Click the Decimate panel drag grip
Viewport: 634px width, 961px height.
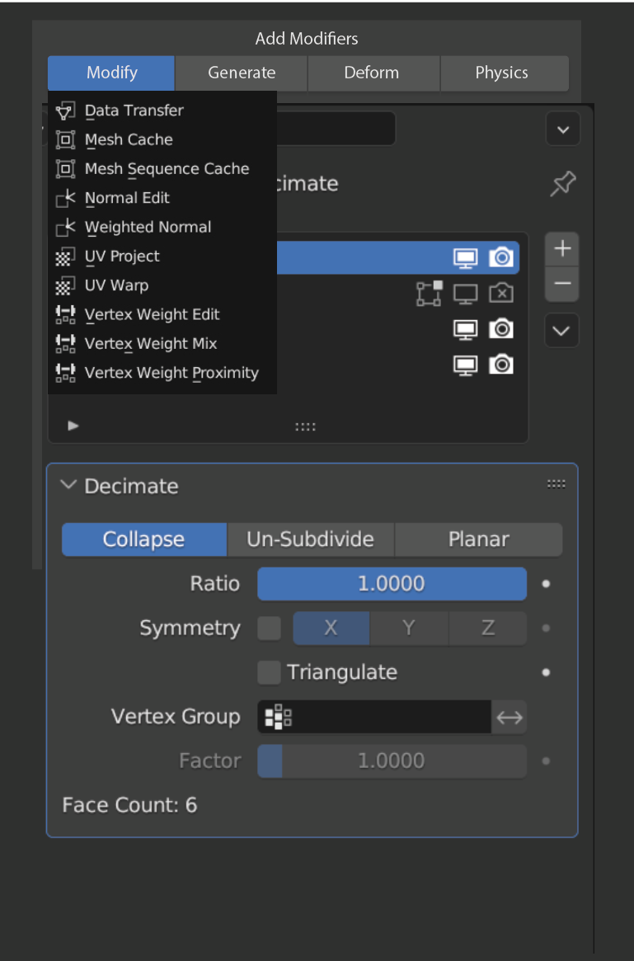(556, 484)
